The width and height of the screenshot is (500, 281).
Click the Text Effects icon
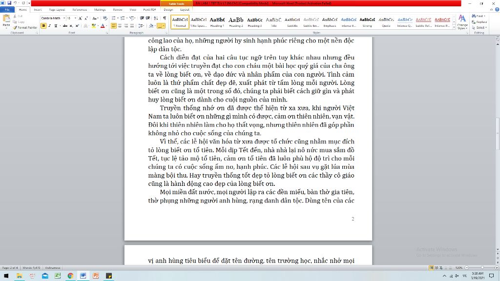click(85, 26)
